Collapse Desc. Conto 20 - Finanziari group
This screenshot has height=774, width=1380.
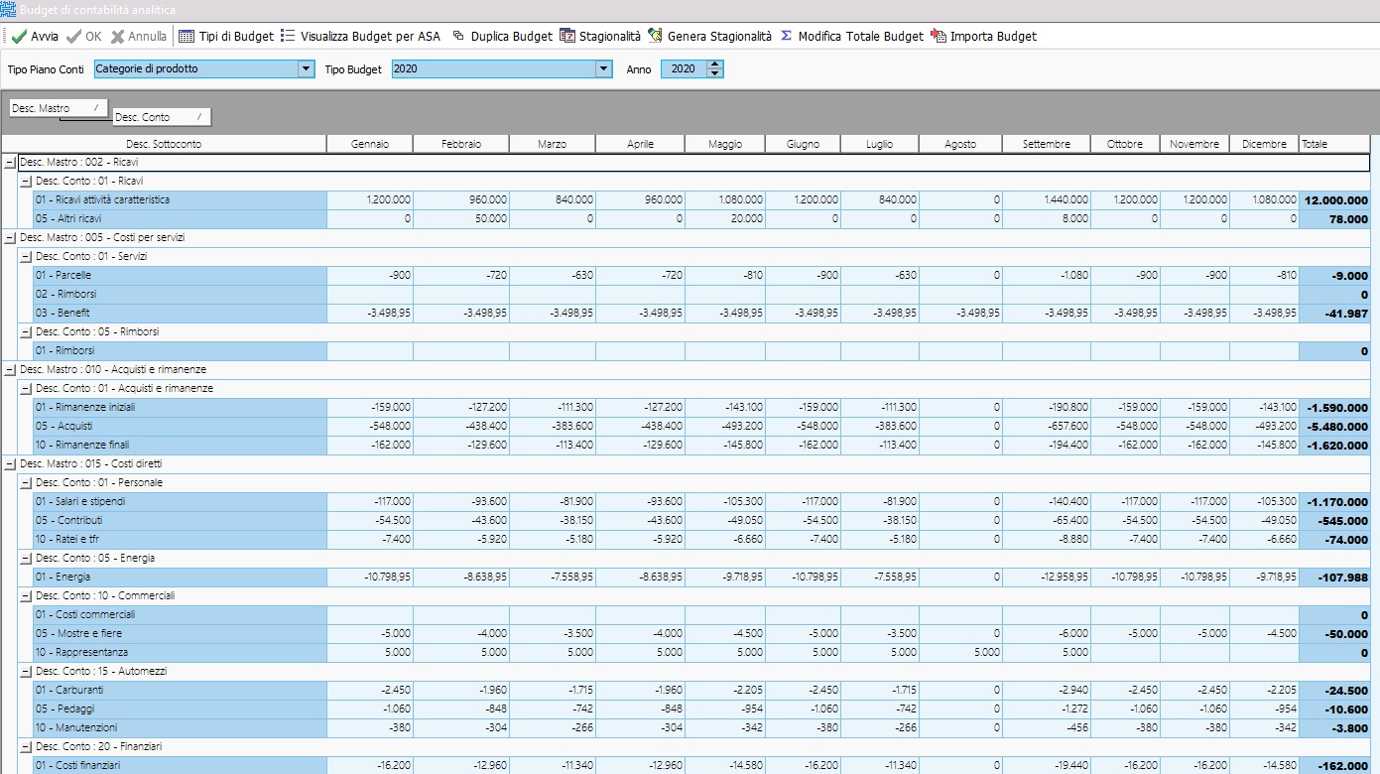click(25, 746)
